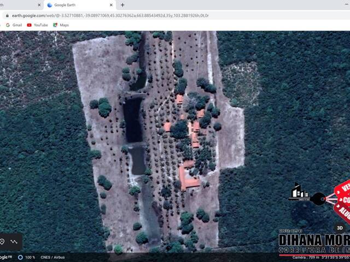Image resolution: width=350 pixels, height=262 pixels.
Task: Click the large dark pond on the map
Action: 133,120
